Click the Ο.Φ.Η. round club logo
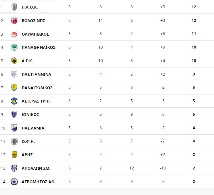 point(14,141)
